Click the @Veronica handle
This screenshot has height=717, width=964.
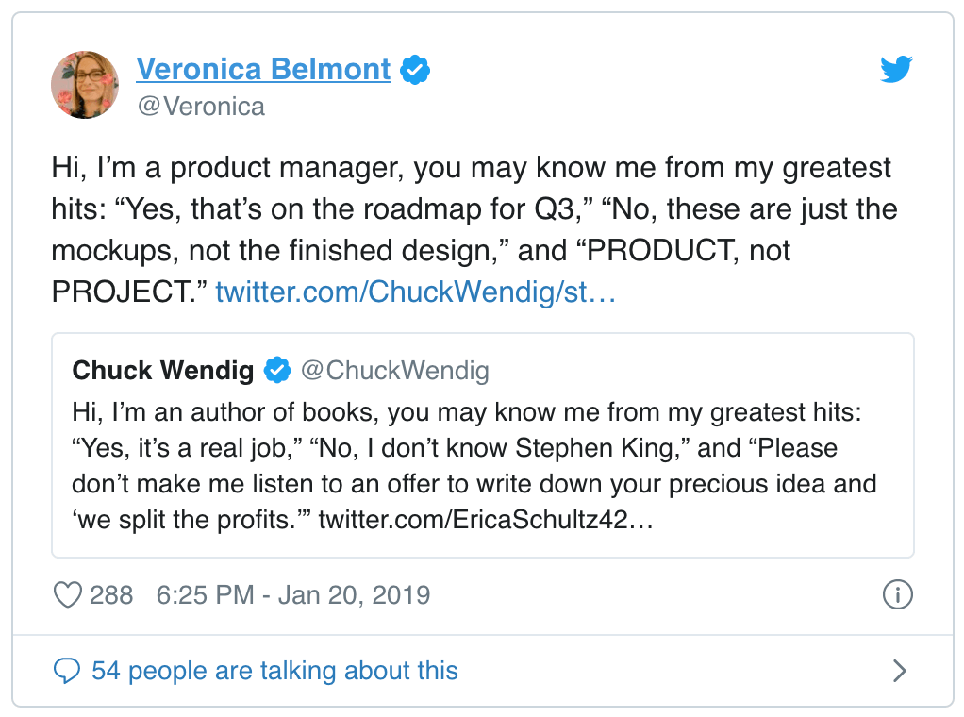[x=201, y=107]
